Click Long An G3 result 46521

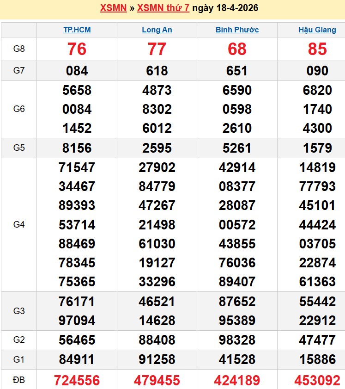157,302
